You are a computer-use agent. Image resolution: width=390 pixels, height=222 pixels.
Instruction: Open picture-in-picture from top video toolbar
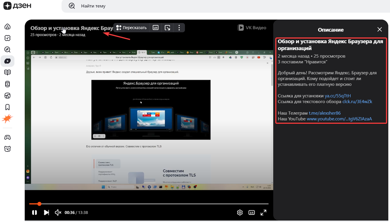(x=167, y=28)
